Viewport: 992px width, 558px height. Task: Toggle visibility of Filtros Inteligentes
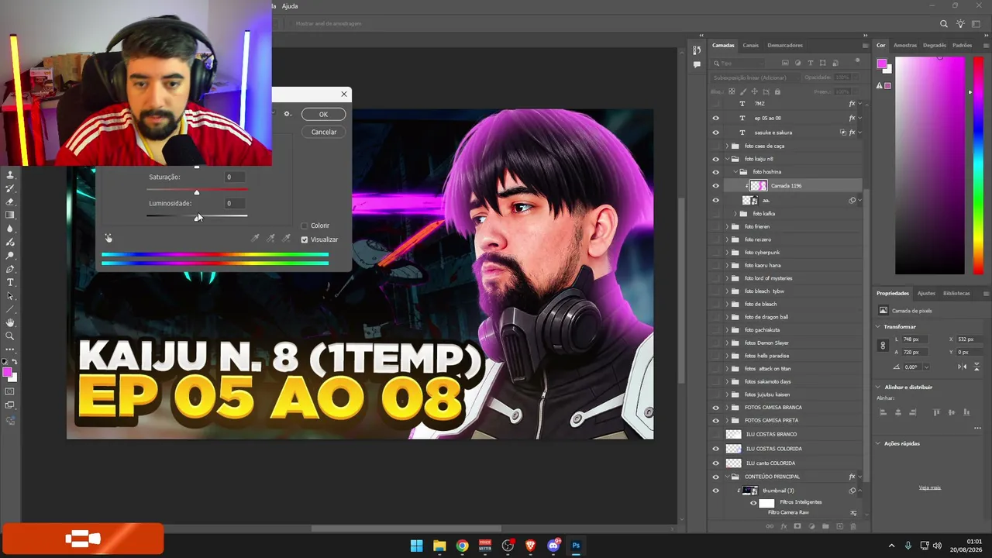pyautogui.click(x=753, y=502)
